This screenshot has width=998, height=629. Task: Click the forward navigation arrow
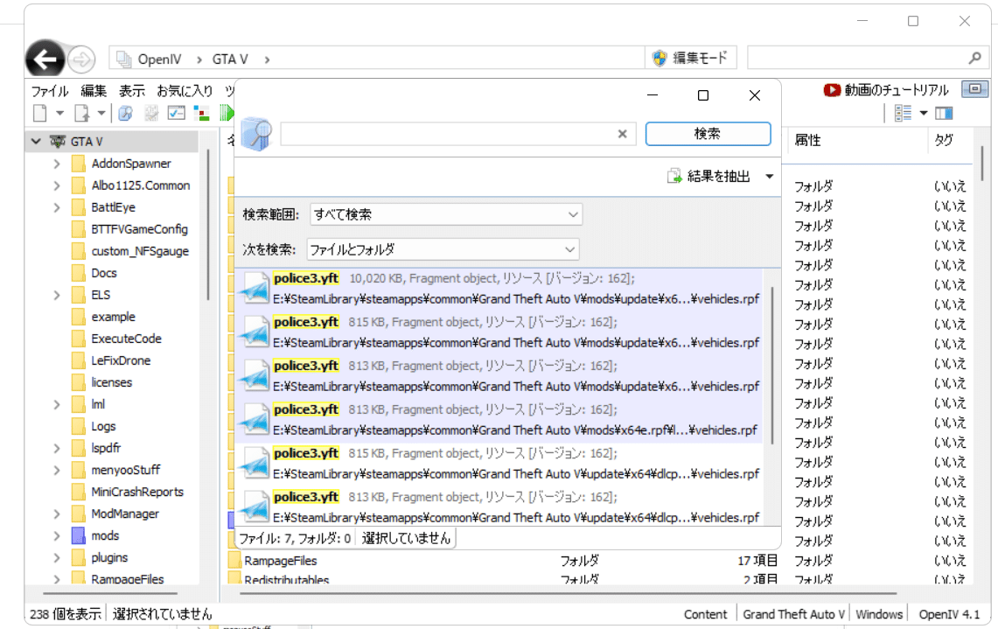81,59
